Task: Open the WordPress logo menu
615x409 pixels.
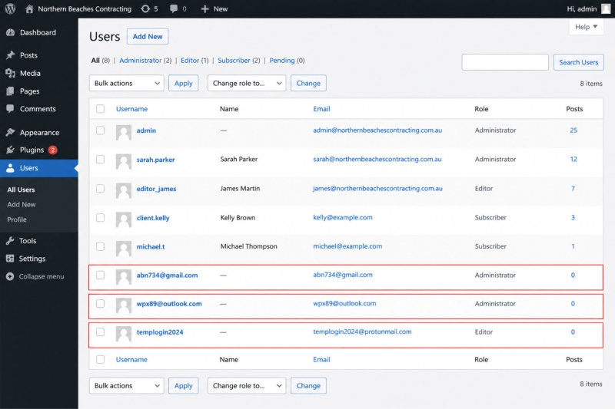Action: tap(10, 8)
